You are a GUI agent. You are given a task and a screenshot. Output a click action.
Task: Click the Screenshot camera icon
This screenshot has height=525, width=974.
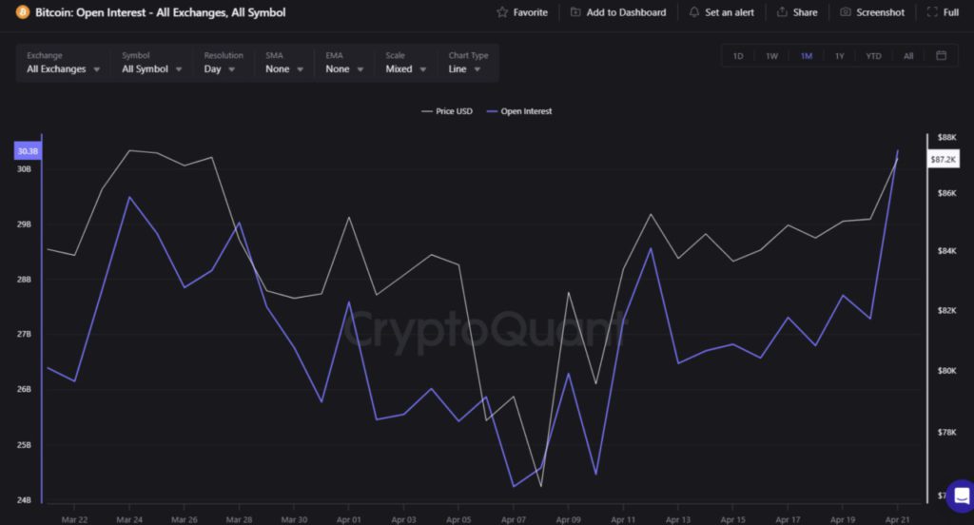coord(846,12)
